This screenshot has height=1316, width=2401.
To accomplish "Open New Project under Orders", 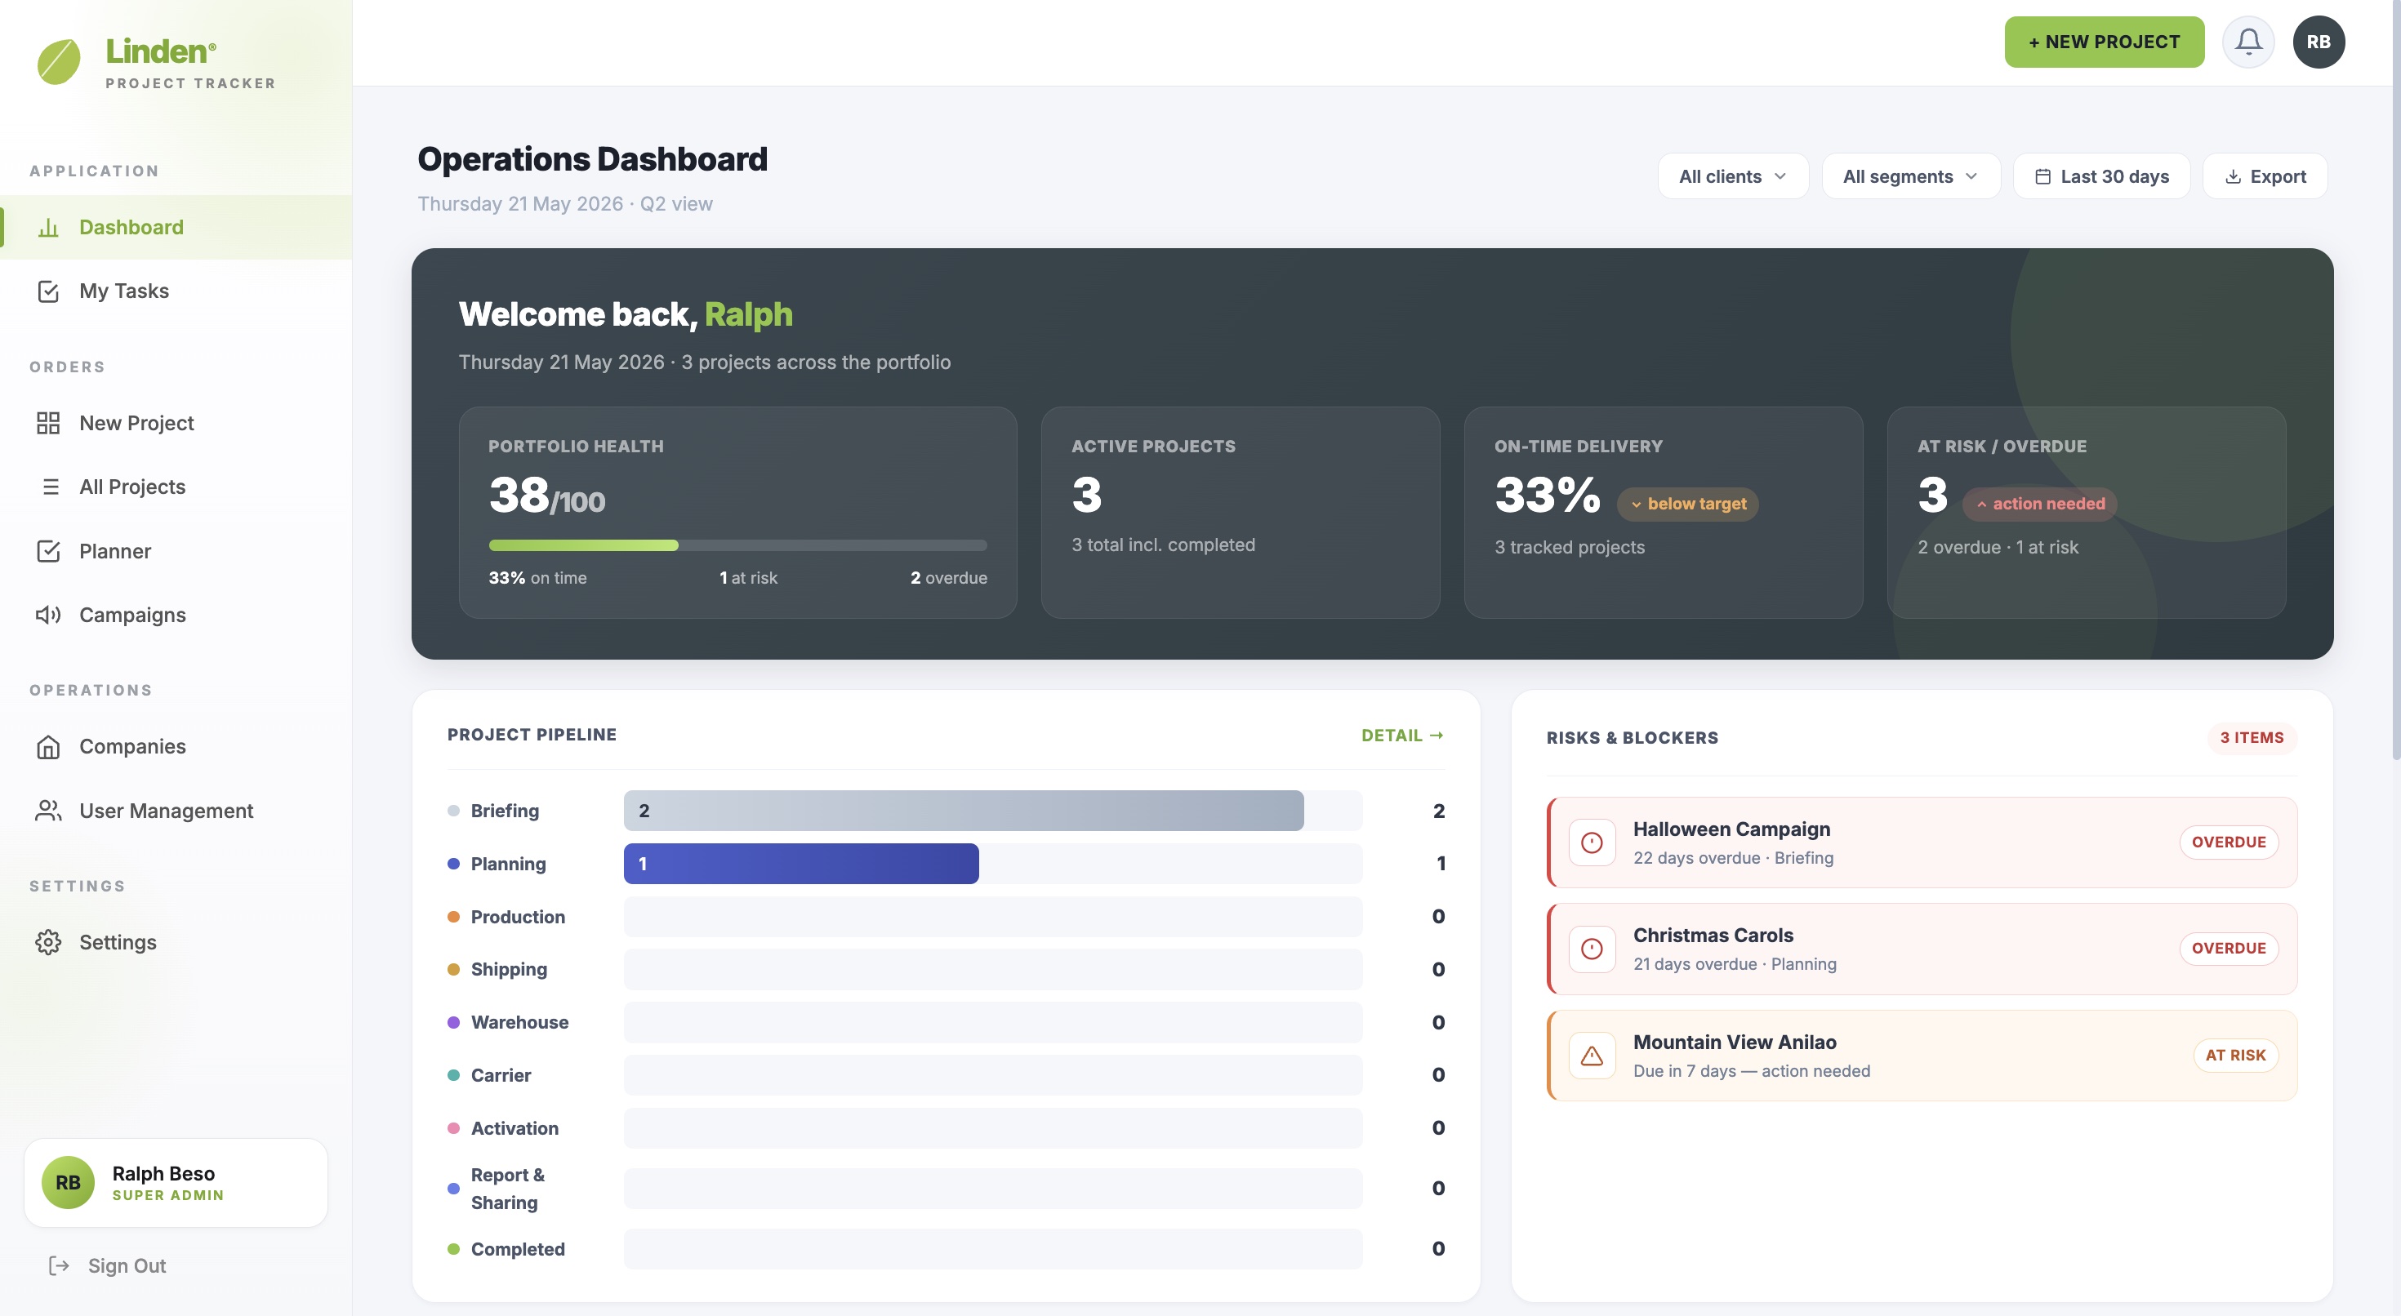I will click(x=176, y=423).
